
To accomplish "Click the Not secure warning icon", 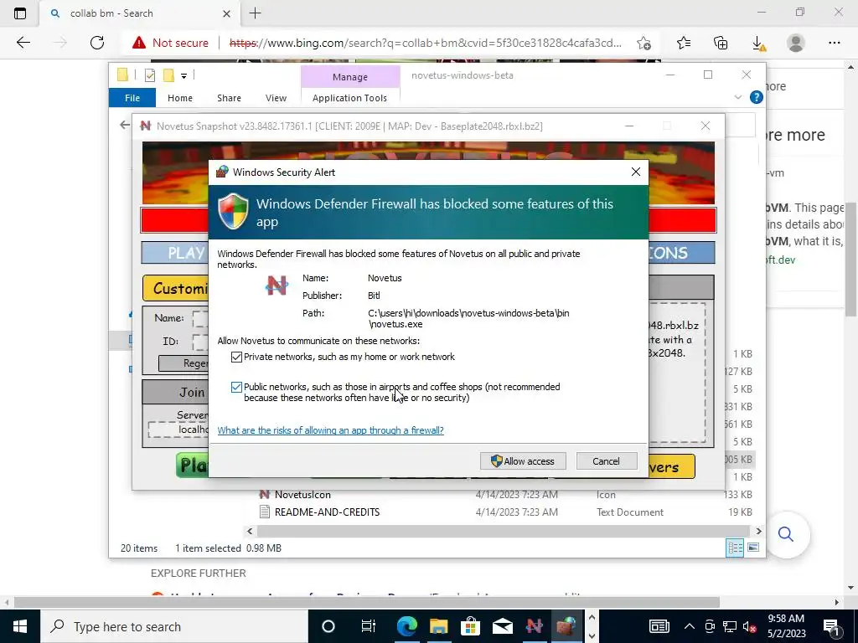I will 138,43.
